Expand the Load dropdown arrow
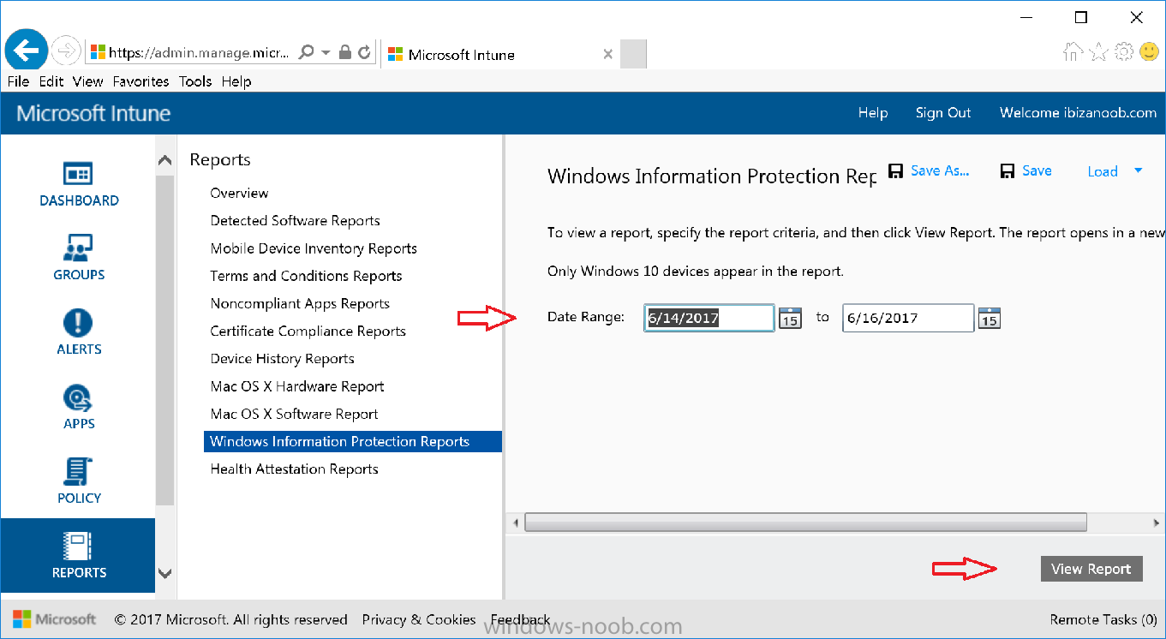Viewport: 1166px width, 639px height. click(1139, 170)
